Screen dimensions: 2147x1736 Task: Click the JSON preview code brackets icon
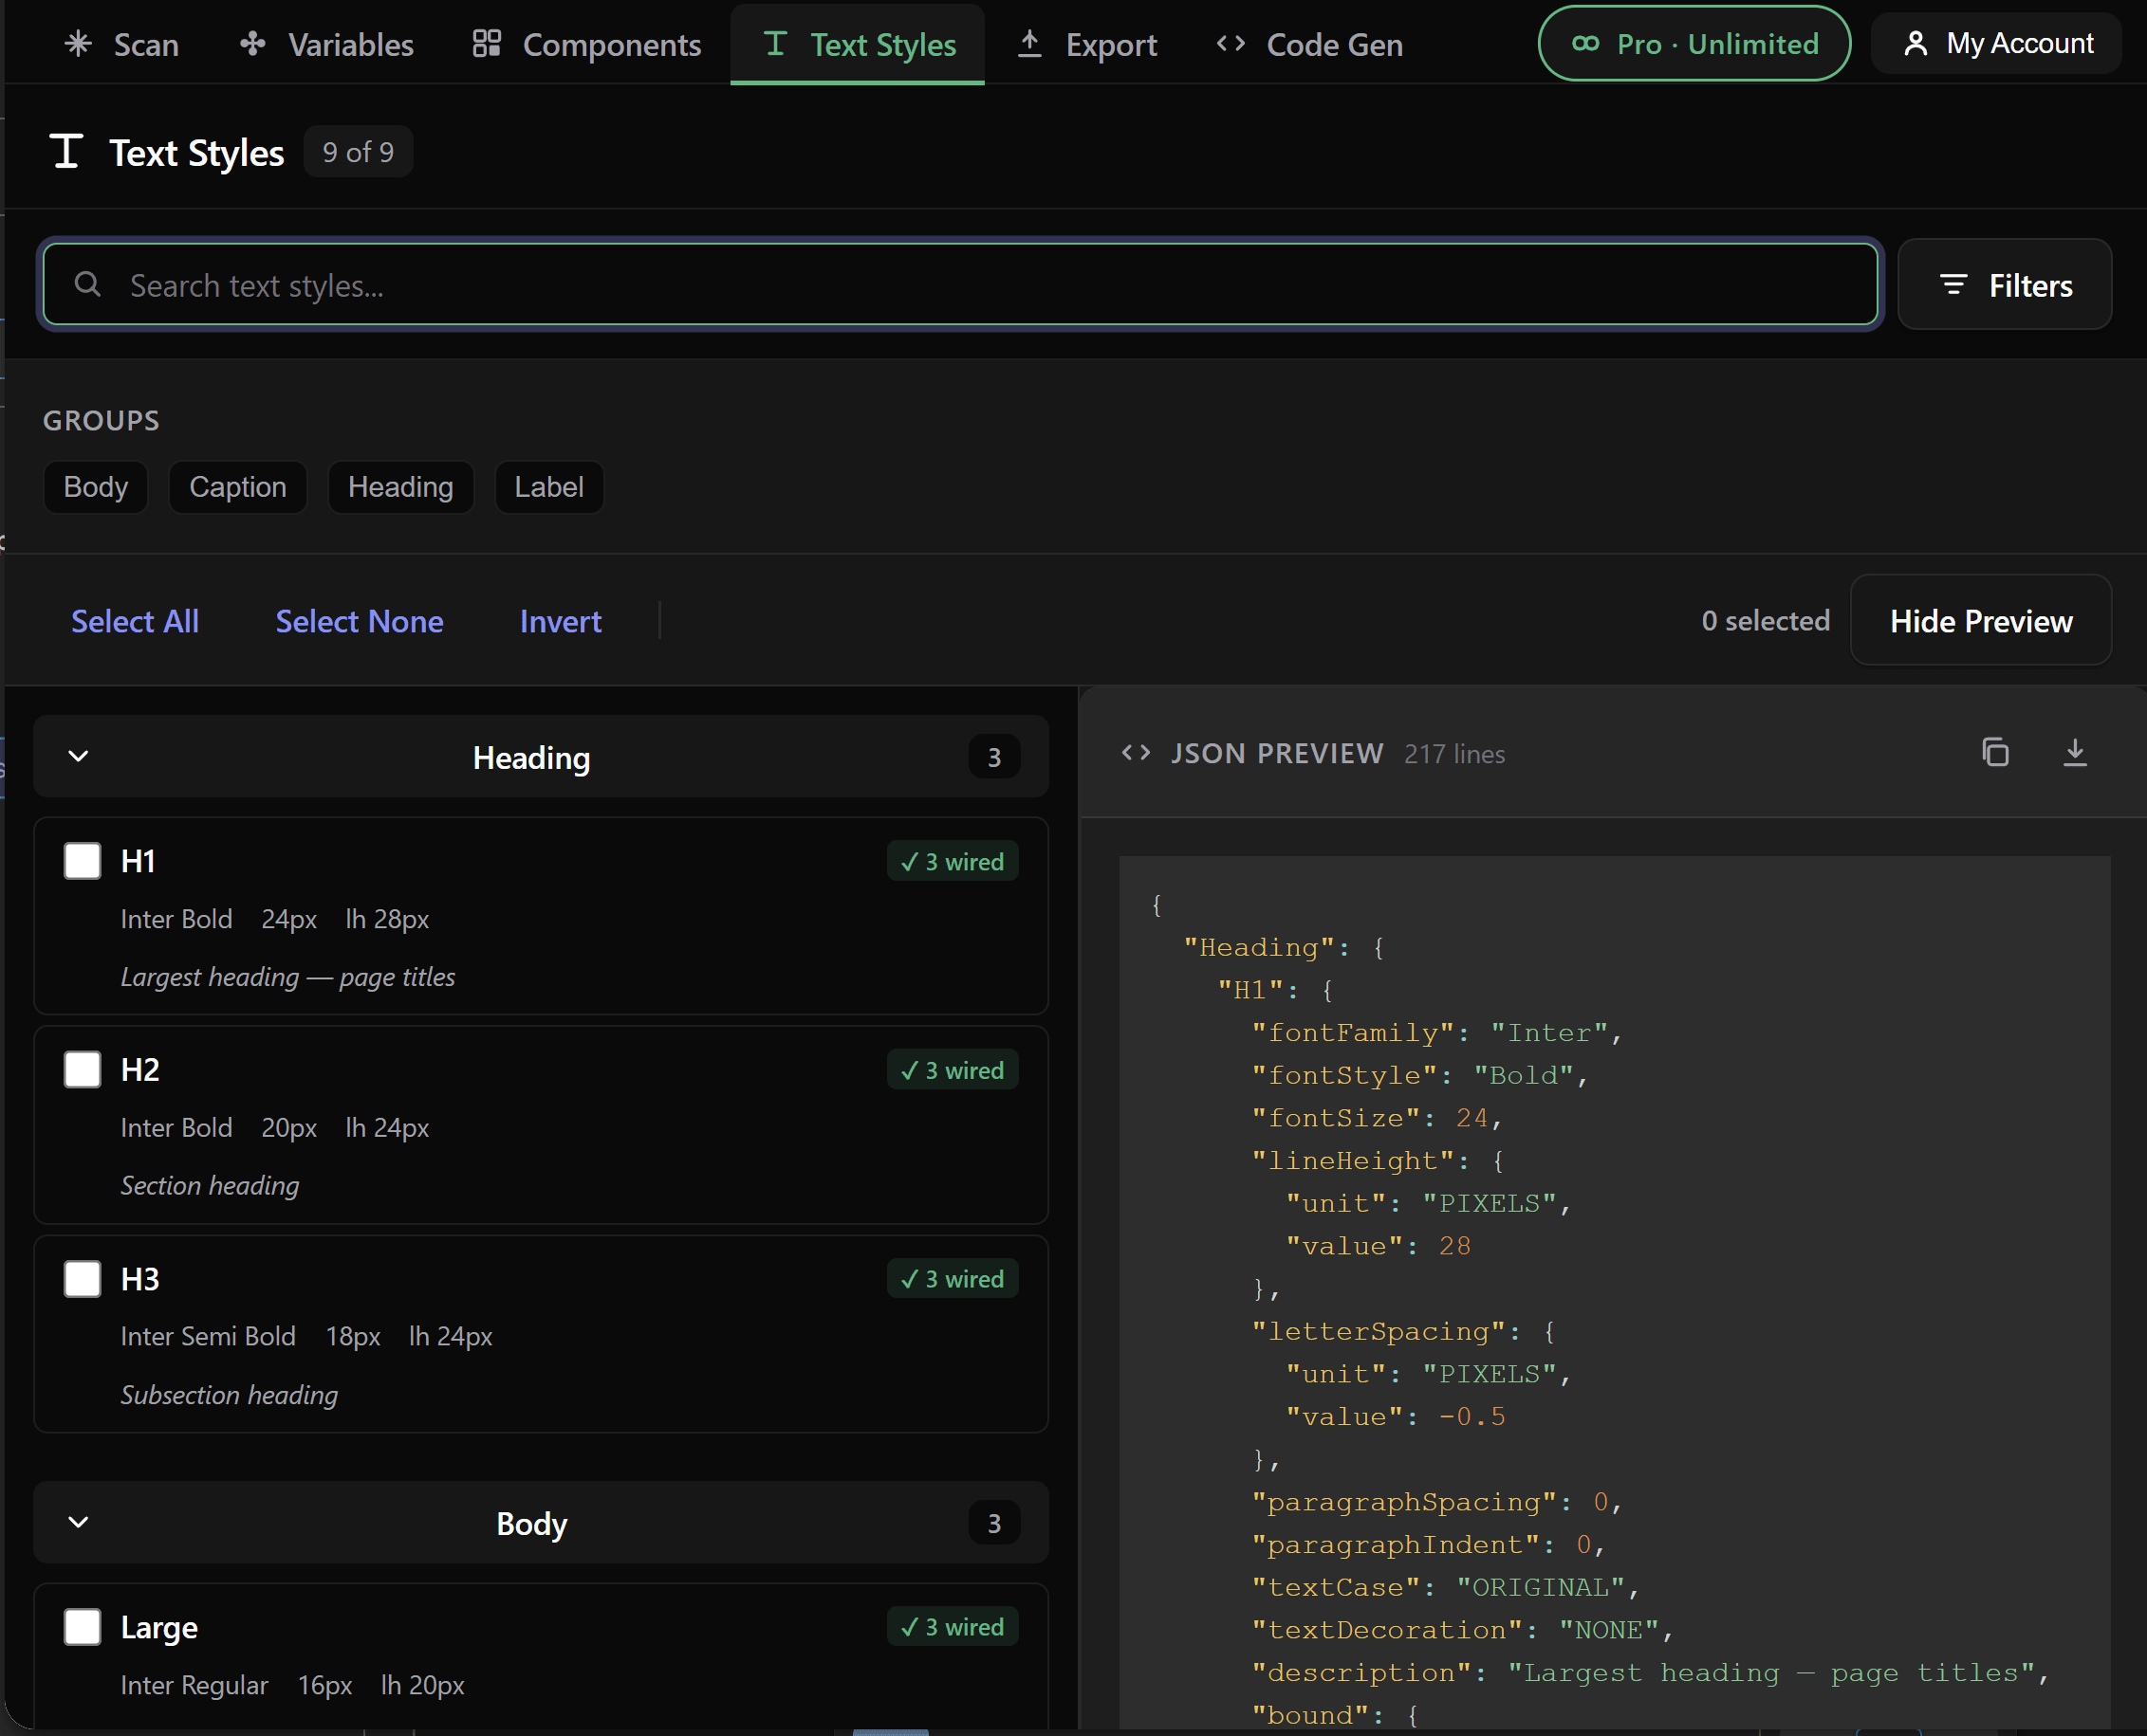tap(1136, 752)
